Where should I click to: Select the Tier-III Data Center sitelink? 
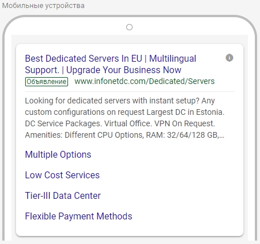tap(63, 195)
